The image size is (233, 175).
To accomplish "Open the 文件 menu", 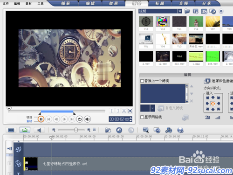I will click(x=6, y=3).
